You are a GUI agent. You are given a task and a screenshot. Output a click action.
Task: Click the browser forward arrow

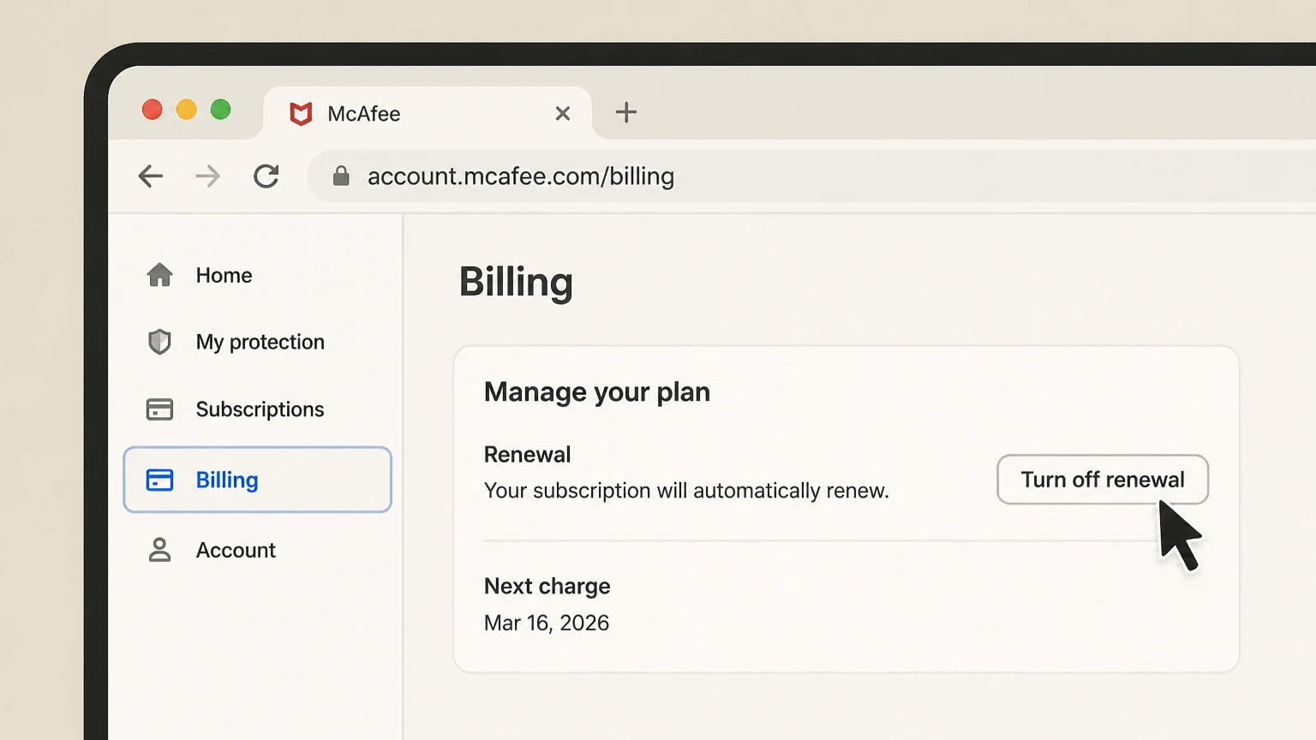(x=208, y=176)
